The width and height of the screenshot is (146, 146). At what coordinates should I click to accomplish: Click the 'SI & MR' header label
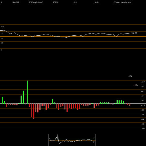coord(15,2)
